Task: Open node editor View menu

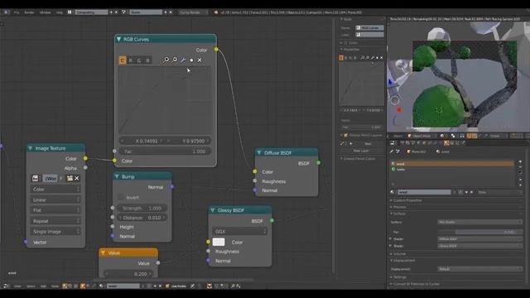Action: pyautogui.click(x=17, y=286)
